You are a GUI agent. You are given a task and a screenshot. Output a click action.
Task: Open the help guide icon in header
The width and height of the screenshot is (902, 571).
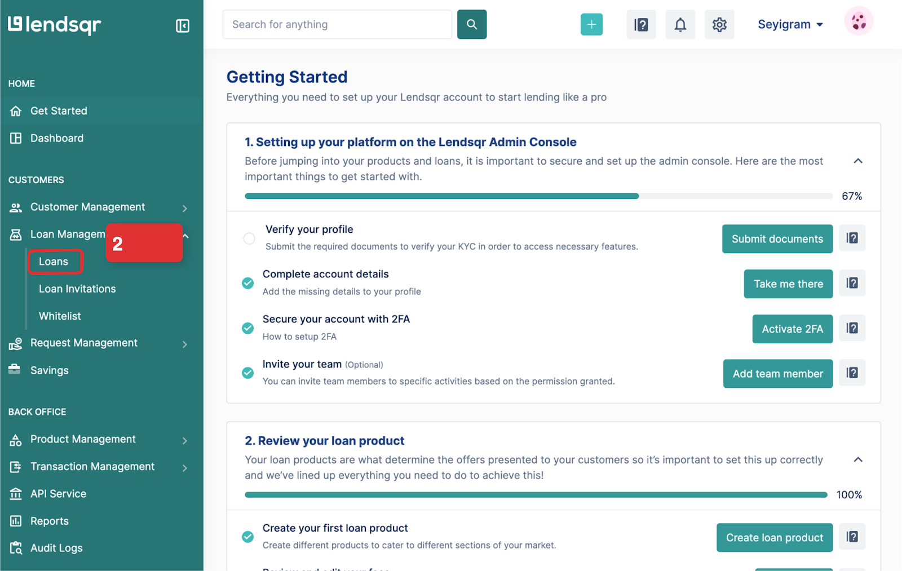641,24
